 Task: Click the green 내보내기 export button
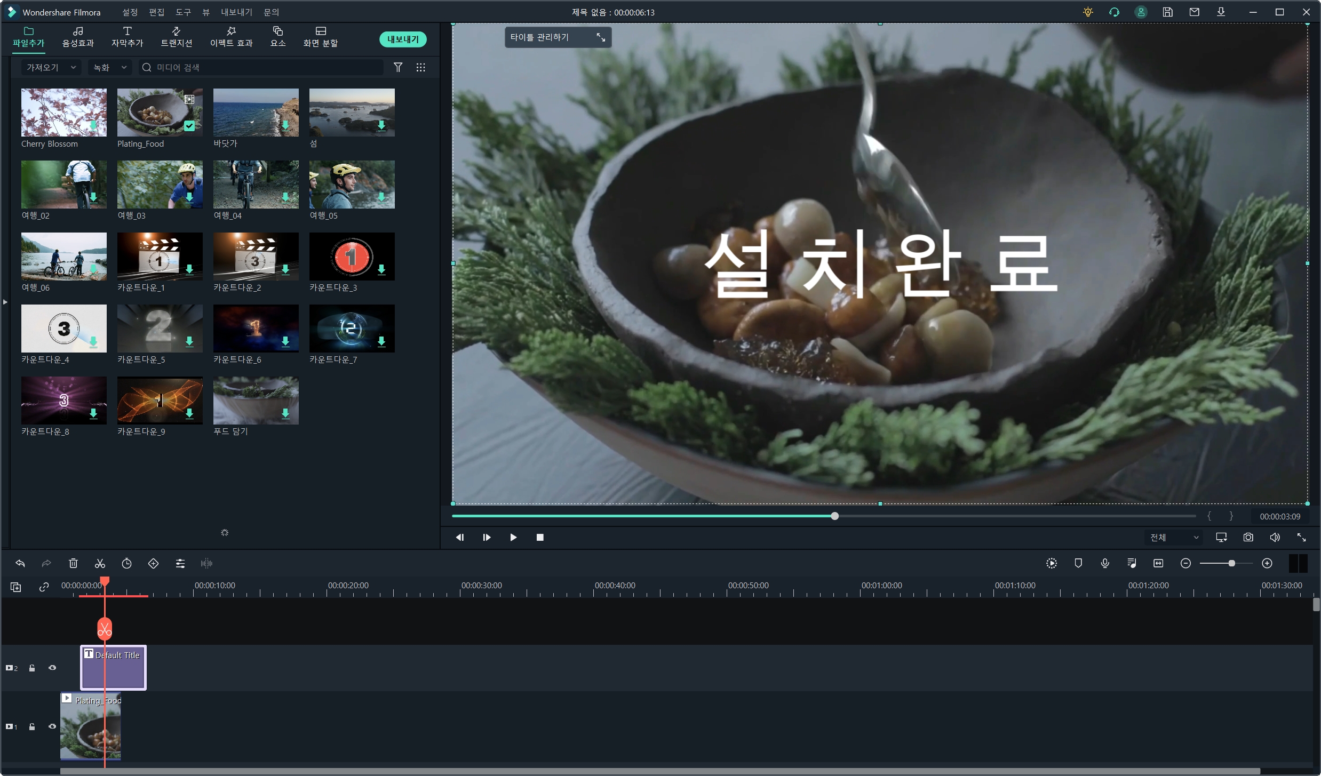pyautogui.click(x=403, y=39)
